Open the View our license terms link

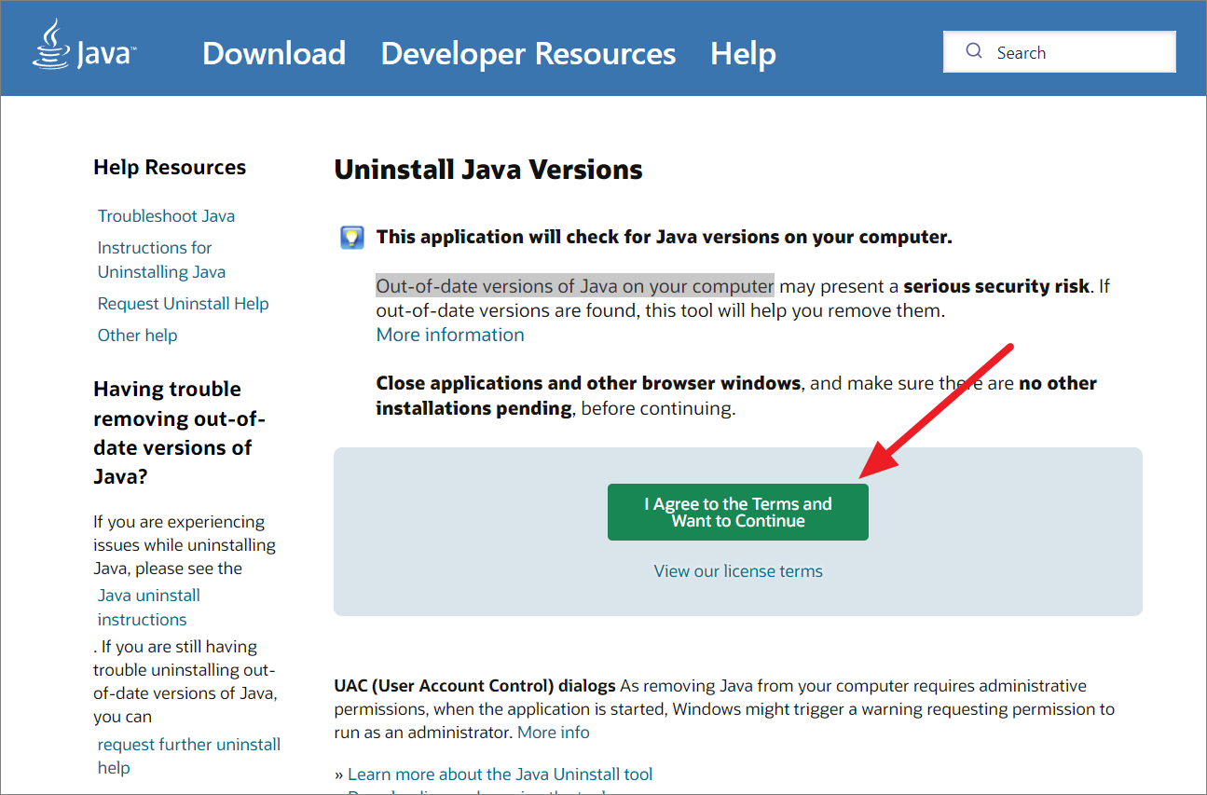pos(738,571)
